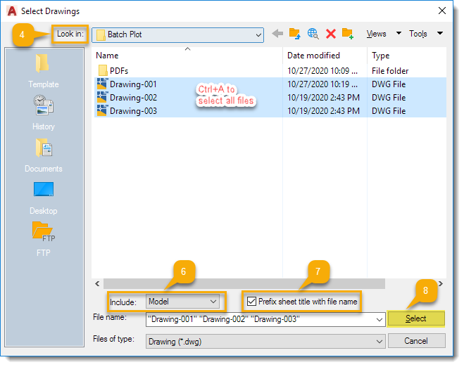Click the 10/27/2020 10:19 date of Drawing-001
Viewport: 464px width, 367px height.
(x=322, y=84)
